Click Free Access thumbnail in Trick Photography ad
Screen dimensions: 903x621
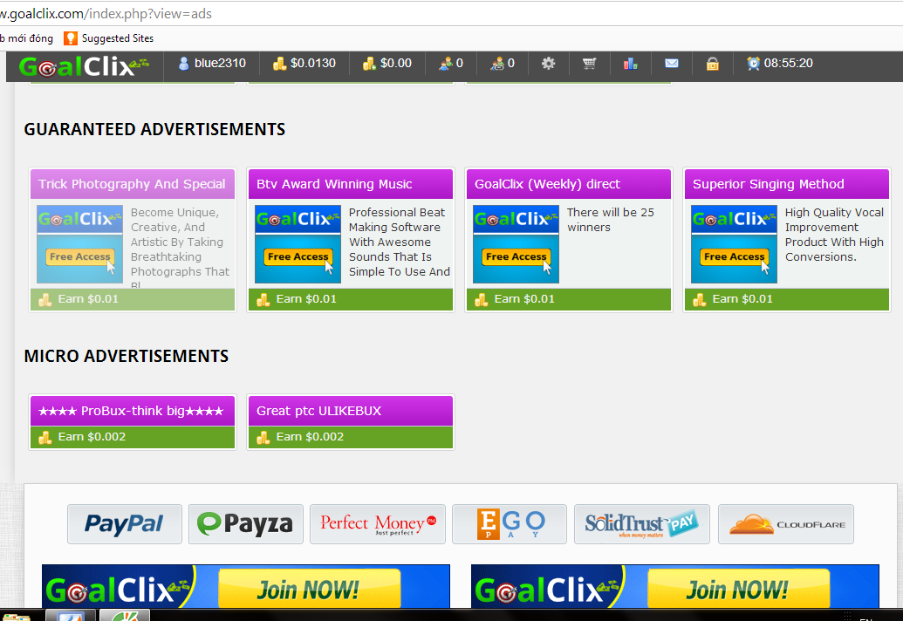click(79, 244)
